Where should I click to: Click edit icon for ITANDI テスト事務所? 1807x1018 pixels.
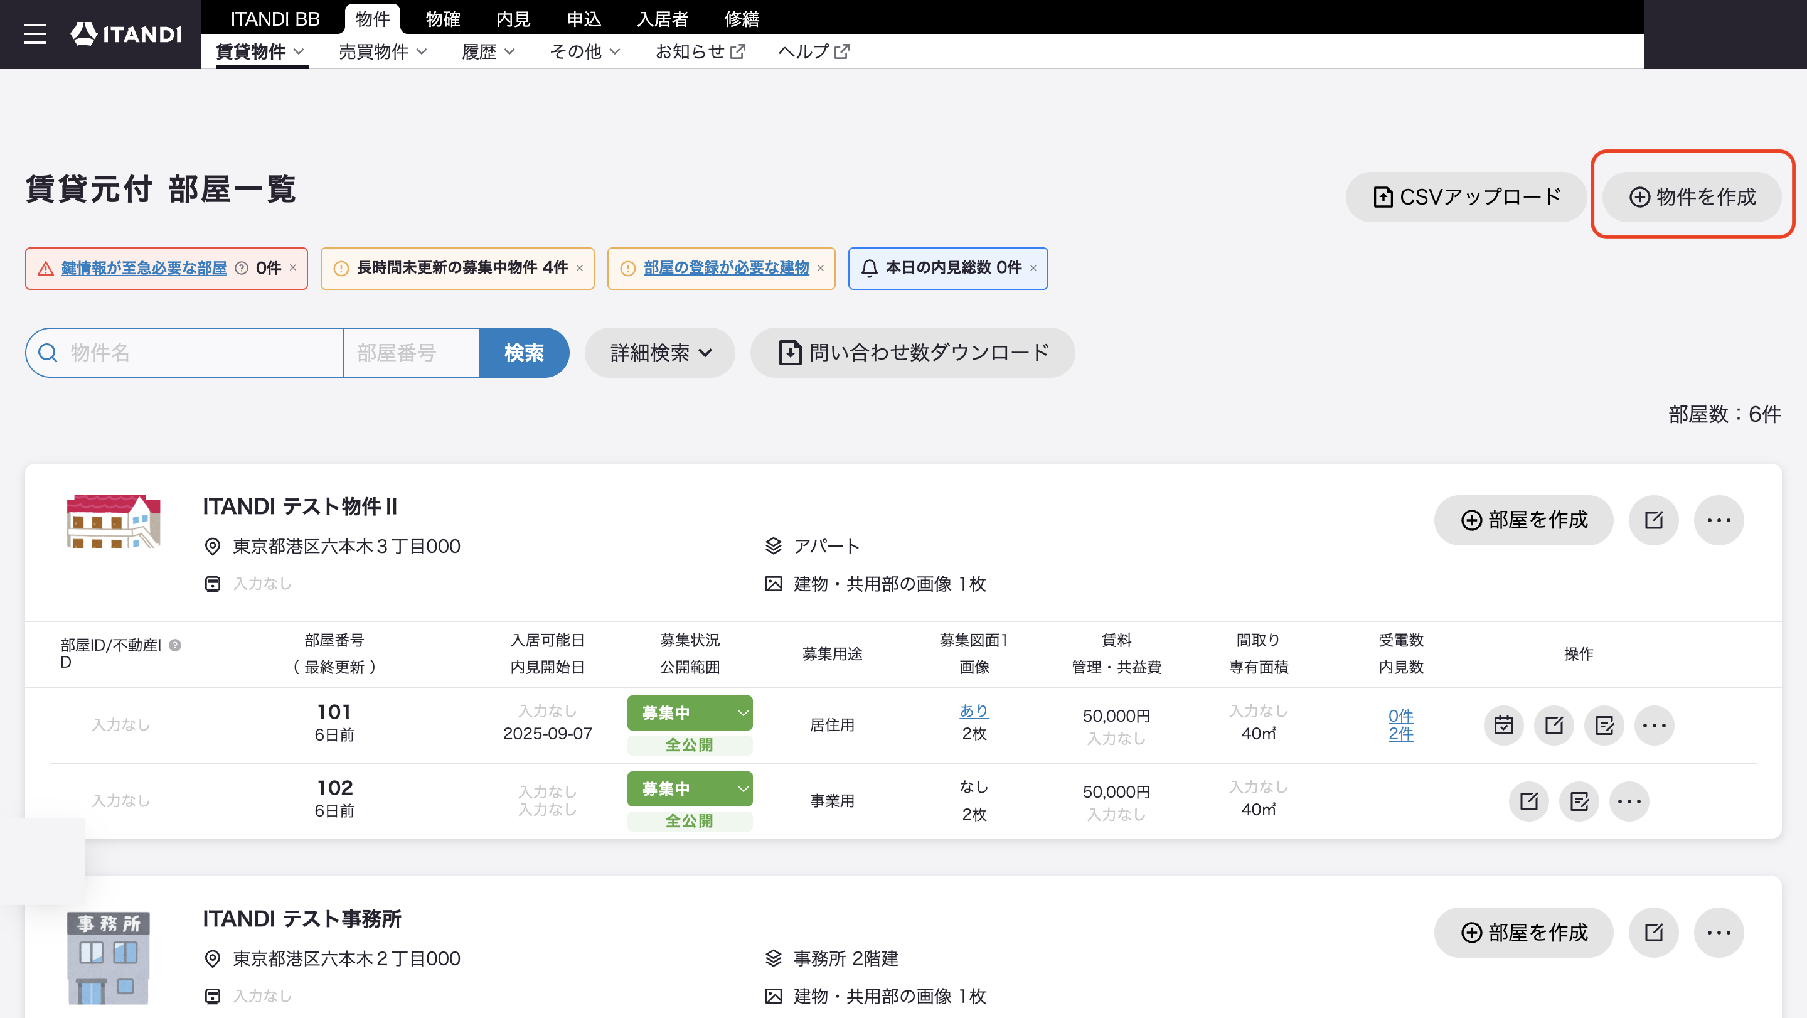click(x=1654, y=933)
